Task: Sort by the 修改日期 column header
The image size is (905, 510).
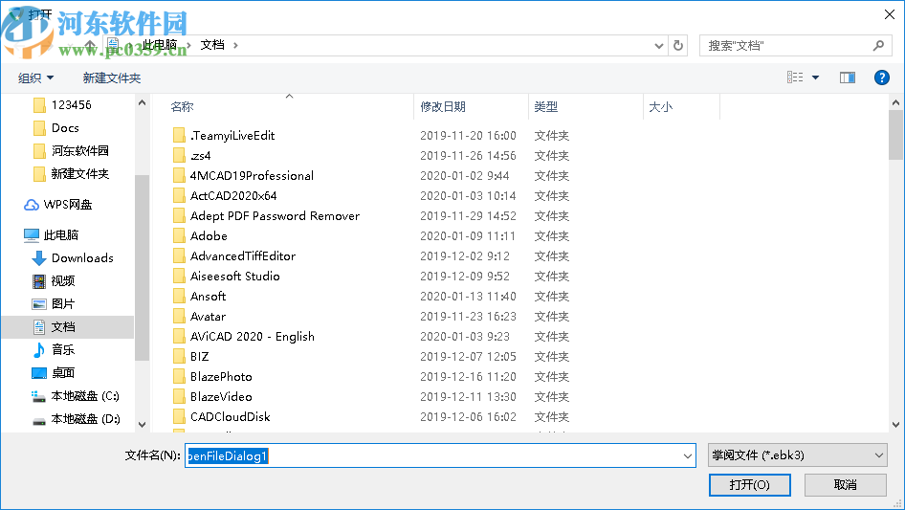Action: pos(443,107)
